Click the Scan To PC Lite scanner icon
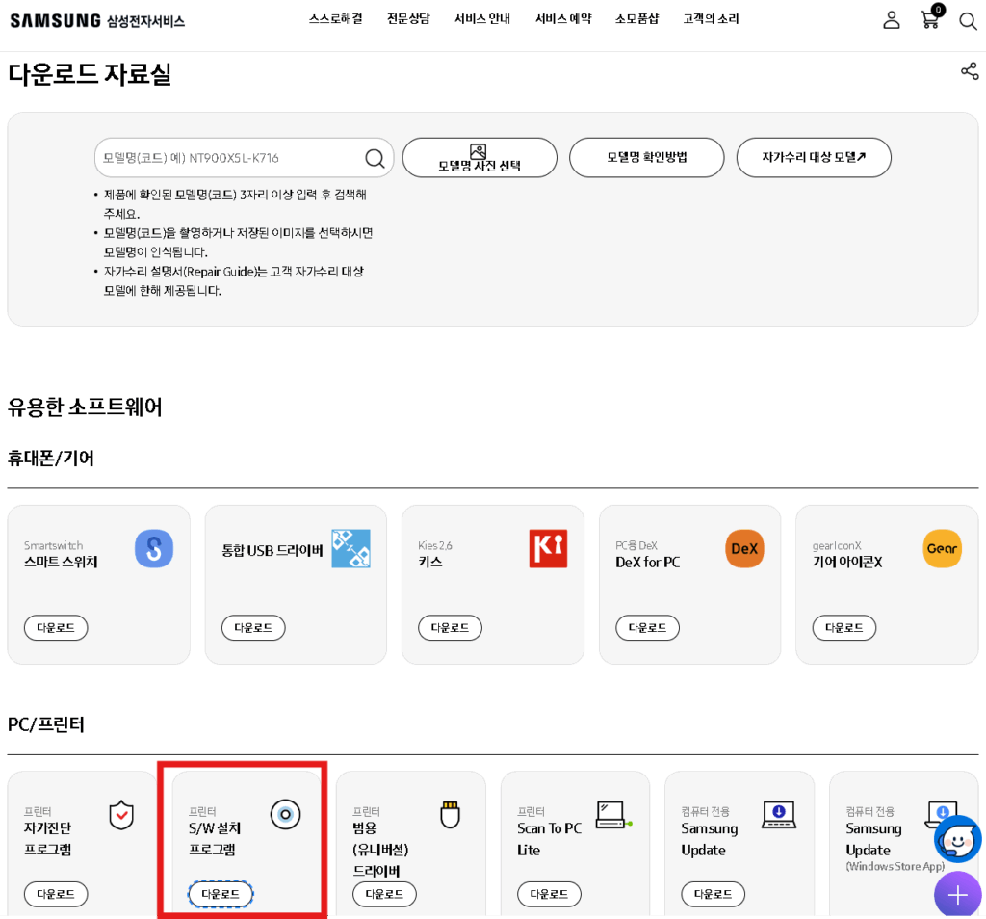 pos(613,815)
